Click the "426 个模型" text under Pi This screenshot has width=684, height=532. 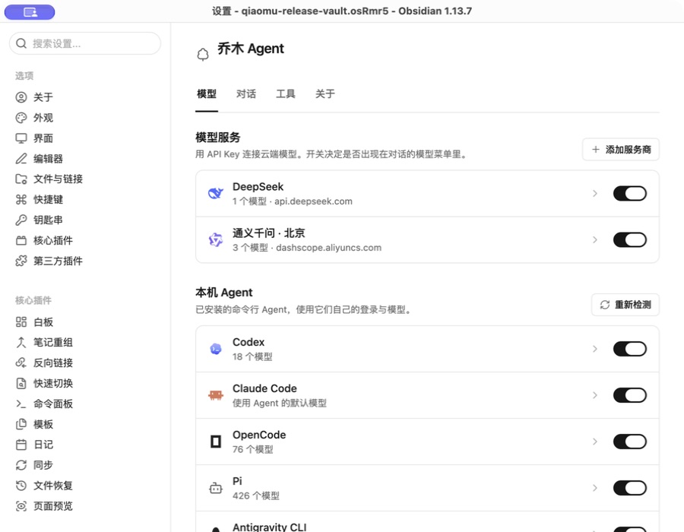click(255, 496)
